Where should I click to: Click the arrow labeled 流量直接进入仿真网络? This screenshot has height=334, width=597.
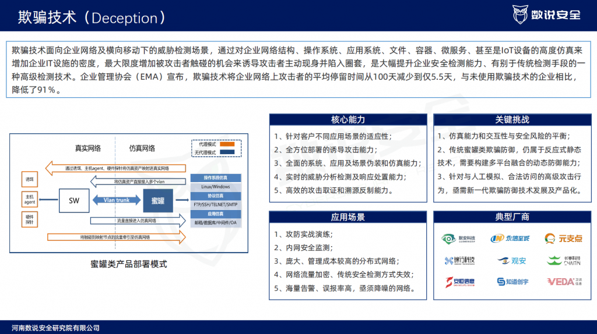tap(138, 221)
